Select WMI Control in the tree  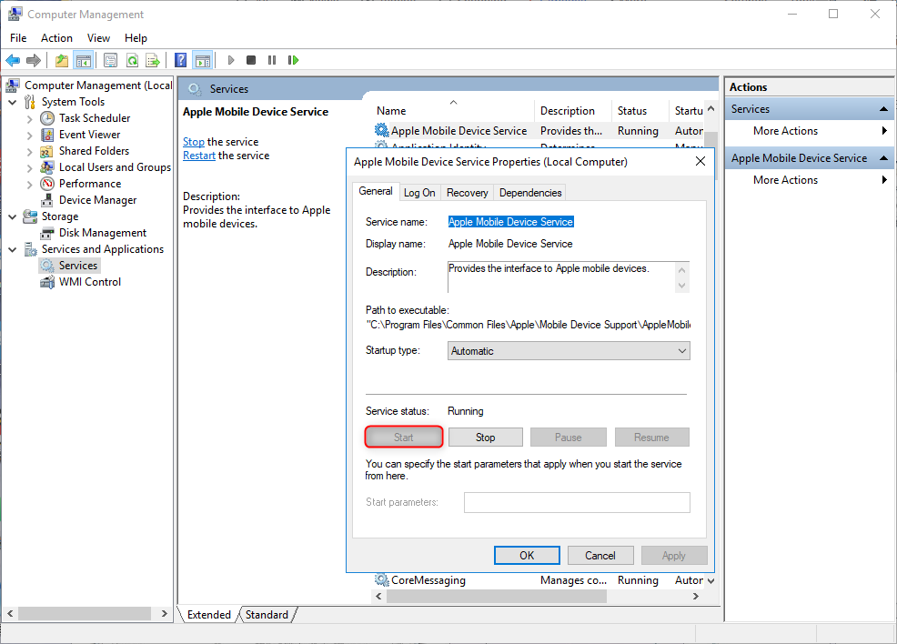pos(90,282)
